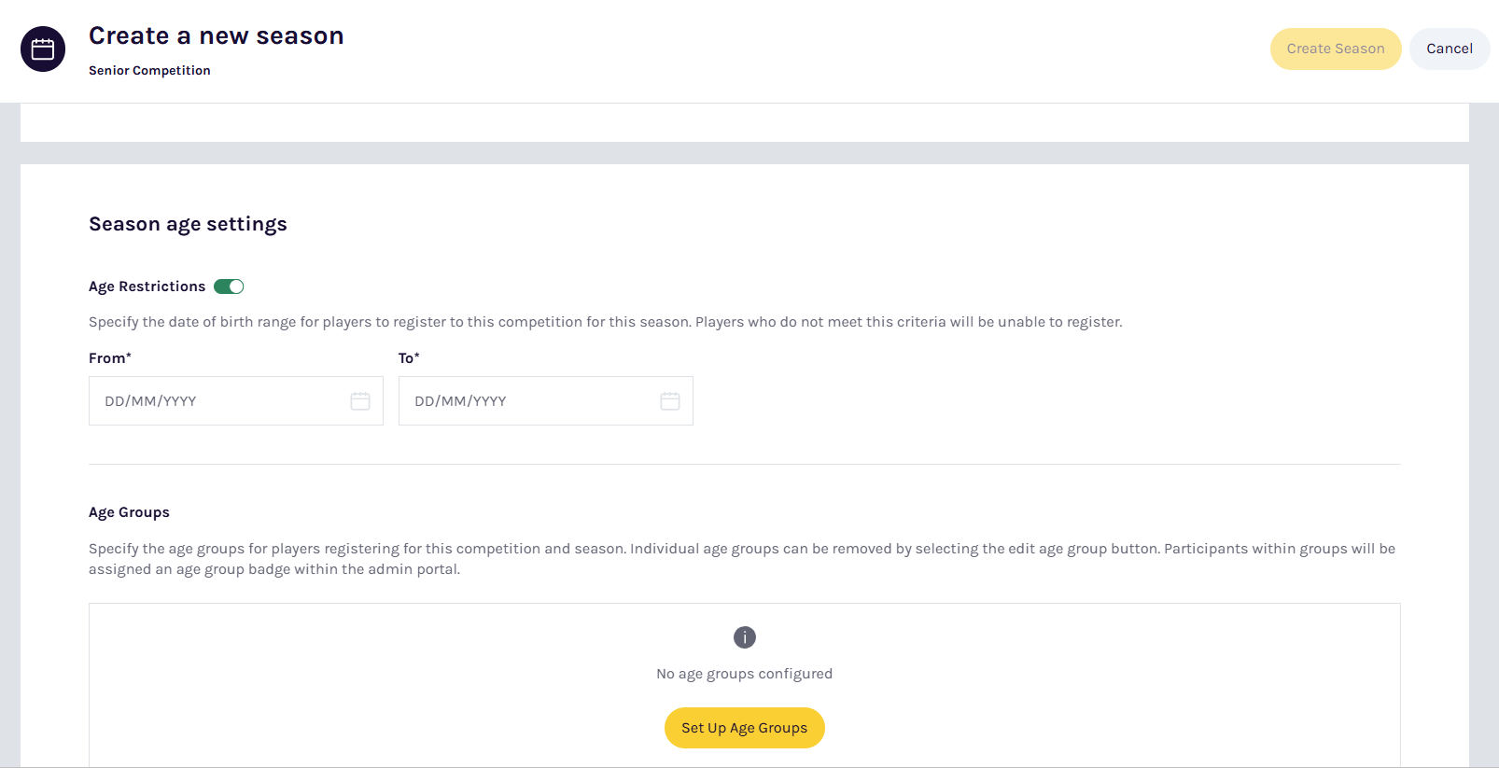Click the Season age settings heading

pos(188,224)
